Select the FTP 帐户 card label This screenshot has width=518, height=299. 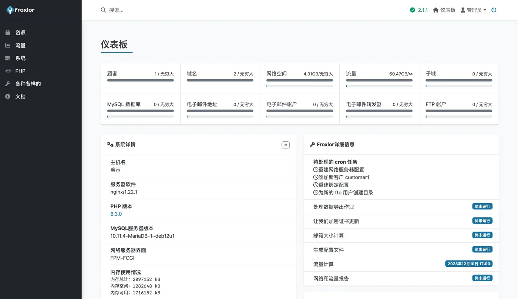point(436,104)
